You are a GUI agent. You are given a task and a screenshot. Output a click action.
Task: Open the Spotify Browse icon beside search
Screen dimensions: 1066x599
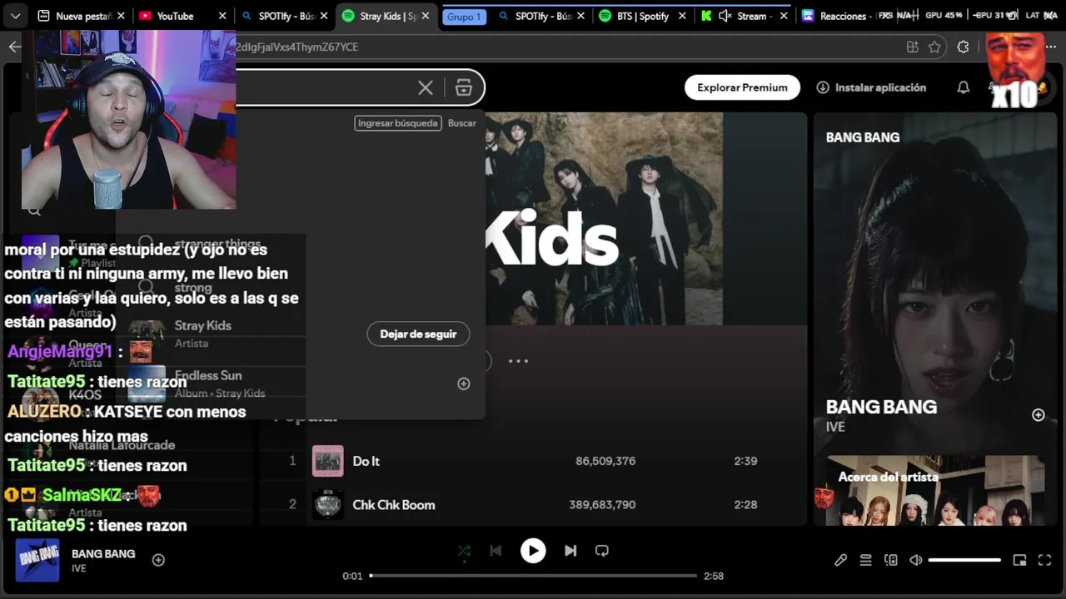[464, 87]
